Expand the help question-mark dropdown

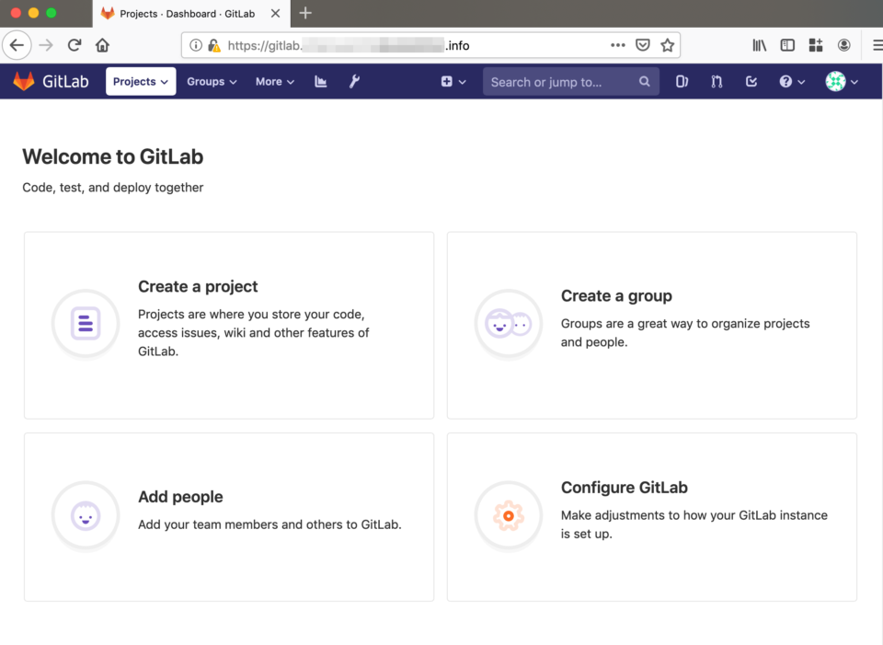791,81
